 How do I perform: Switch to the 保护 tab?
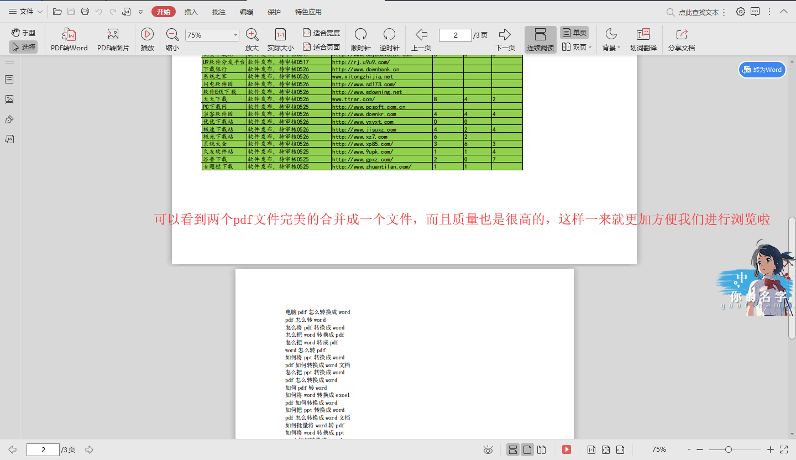pyautogui.click(x=274, y=12)
